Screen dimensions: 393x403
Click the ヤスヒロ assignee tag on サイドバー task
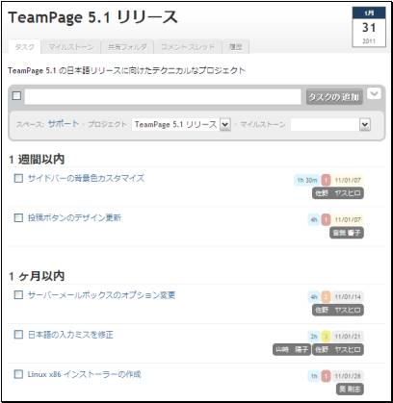pos(338,193)
